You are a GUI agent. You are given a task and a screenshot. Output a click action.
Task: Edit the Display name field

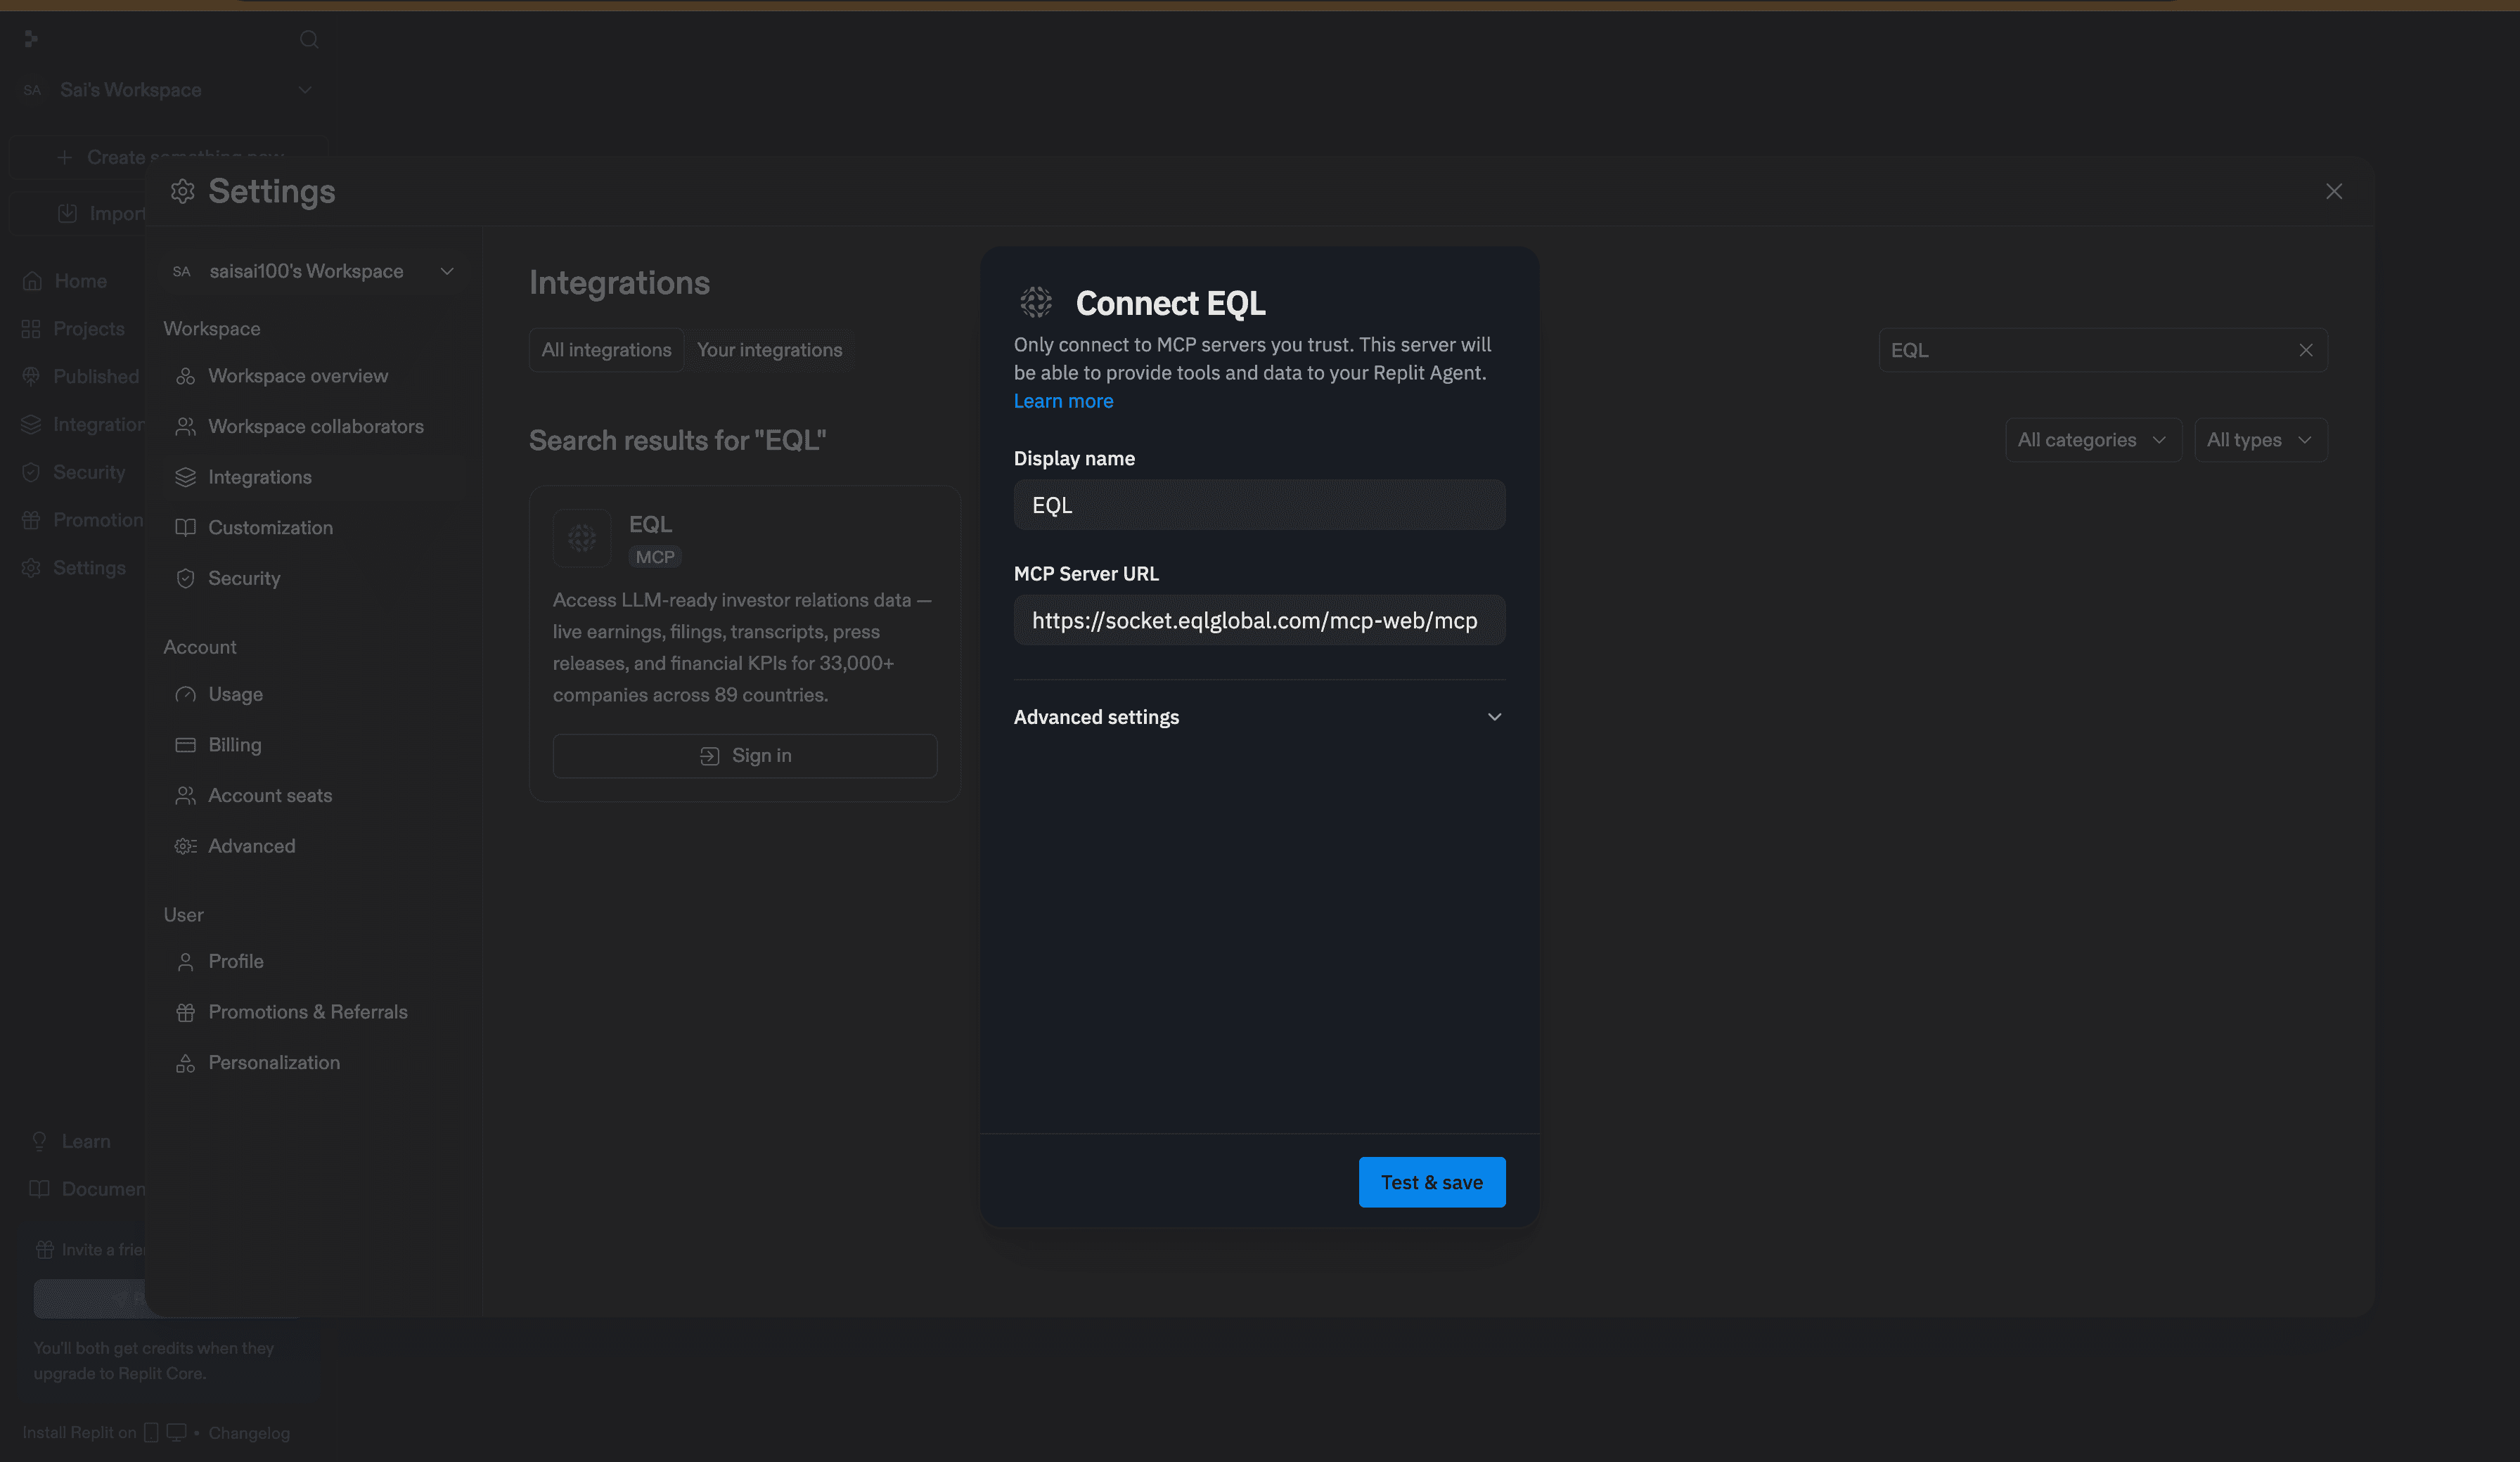(x=1259, y=505)
